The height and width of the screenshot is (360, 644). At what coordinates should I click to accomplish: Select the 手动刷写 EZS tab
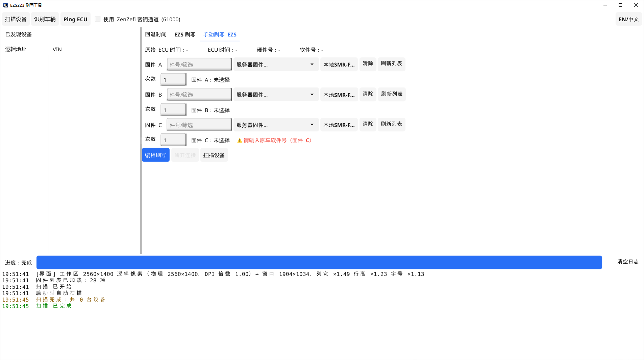pyautogui.click(x=220, y=34)
